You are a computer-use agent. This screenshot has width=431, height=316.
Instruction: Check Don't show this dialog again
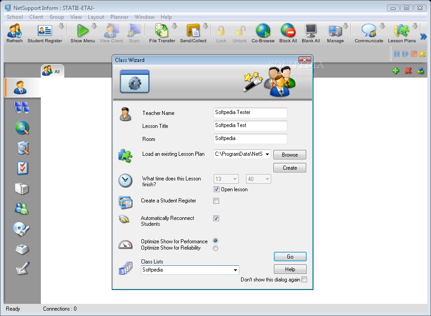(x=304, y=280)
